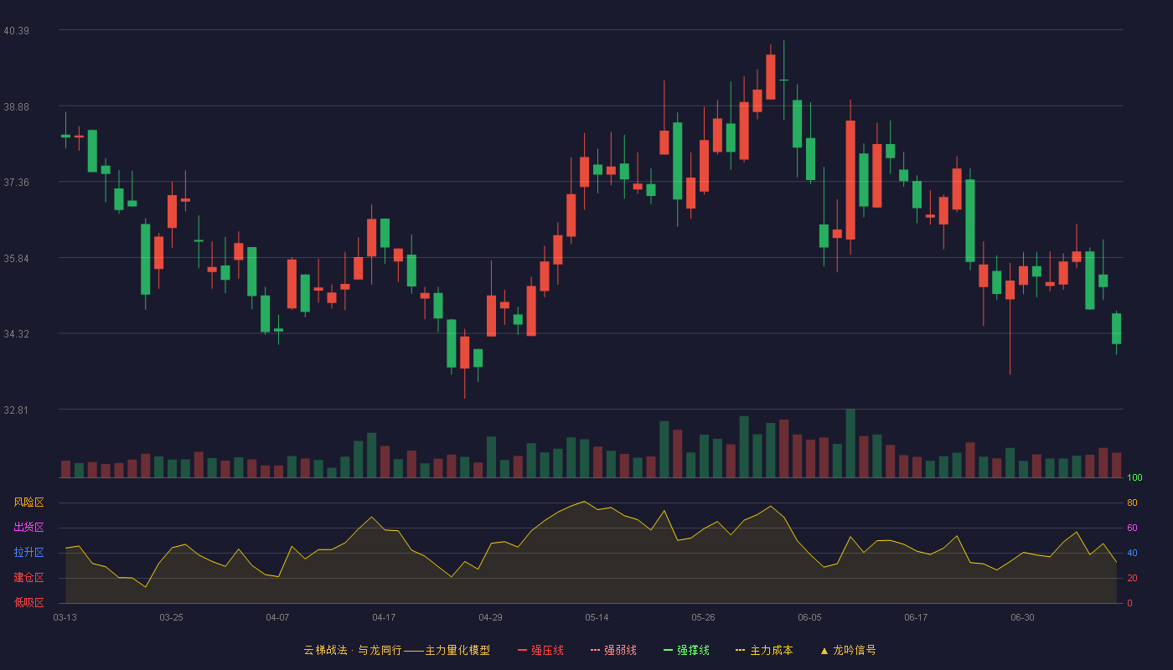Toggle the 强撑线 legend series

pyautogui.click(x=686, y=650)
